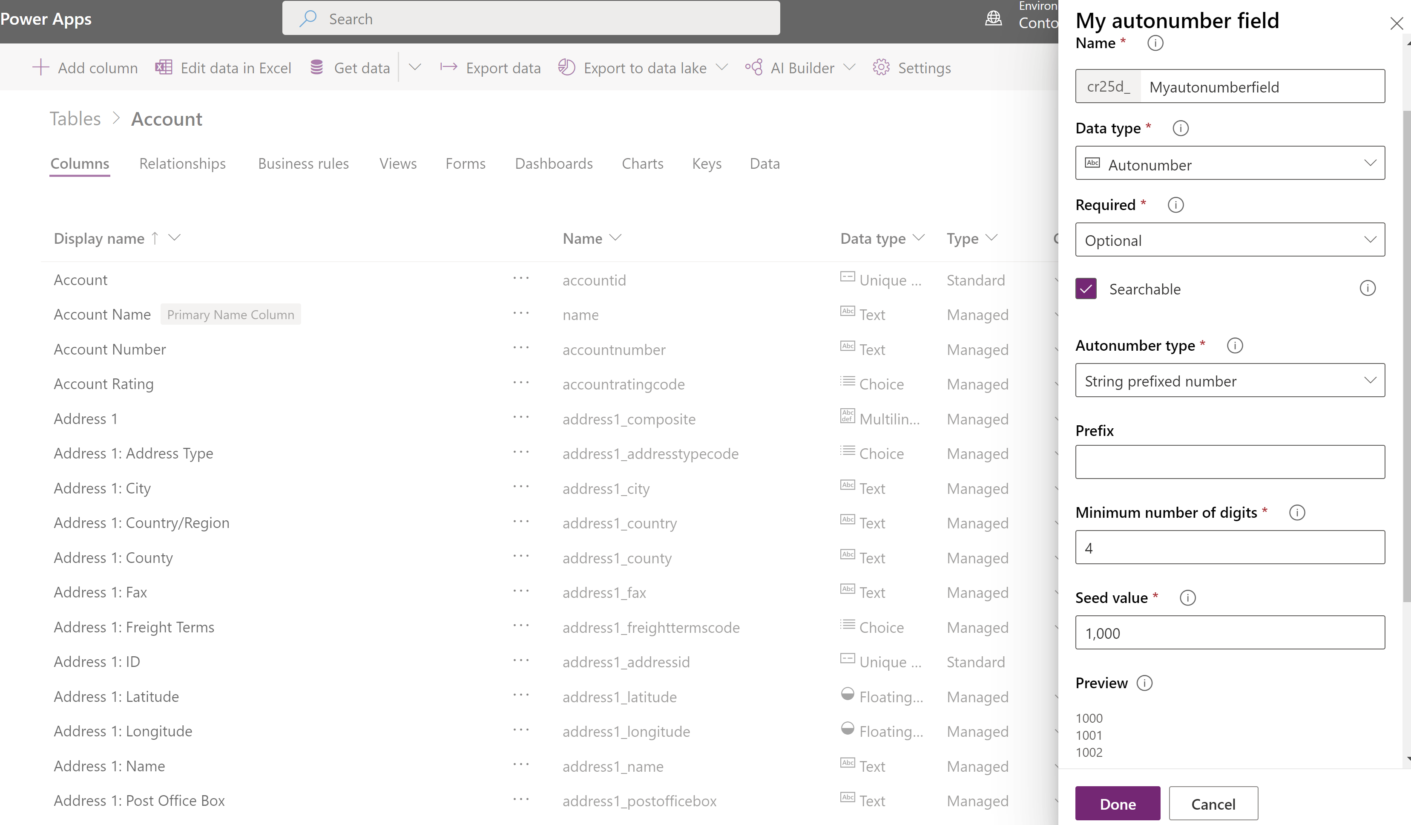The height and width of the screenshot is (825, 1411).
Task: Expand the Data type dropdown
Action: pos(1230,164)
